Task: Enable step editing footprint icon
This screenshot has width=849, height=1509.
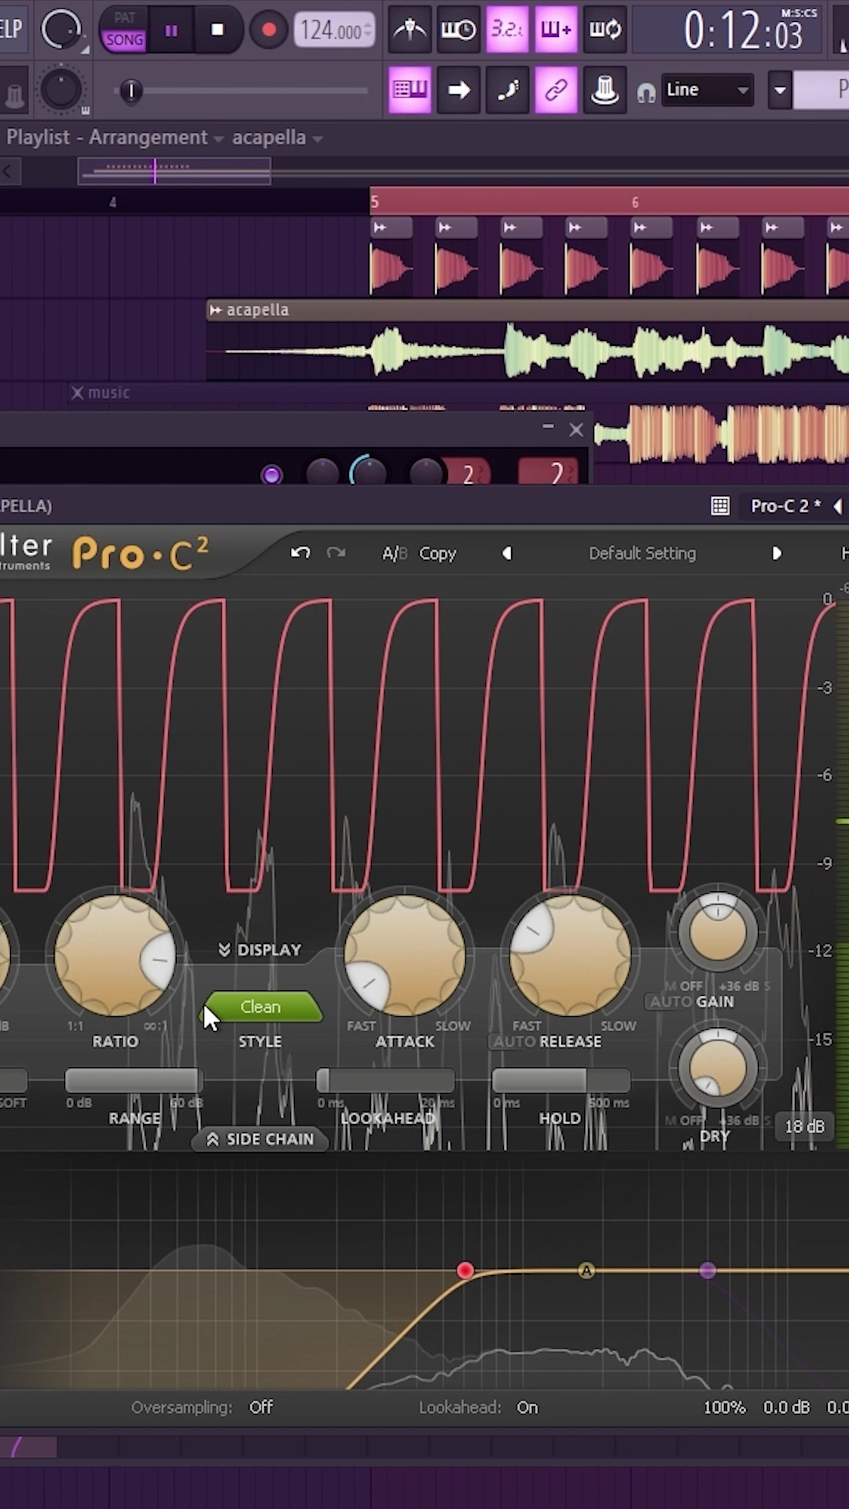Action: point(507,90)
